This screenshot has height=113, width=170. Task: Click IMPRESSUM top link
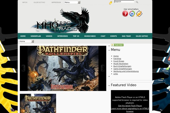(56, 2)
